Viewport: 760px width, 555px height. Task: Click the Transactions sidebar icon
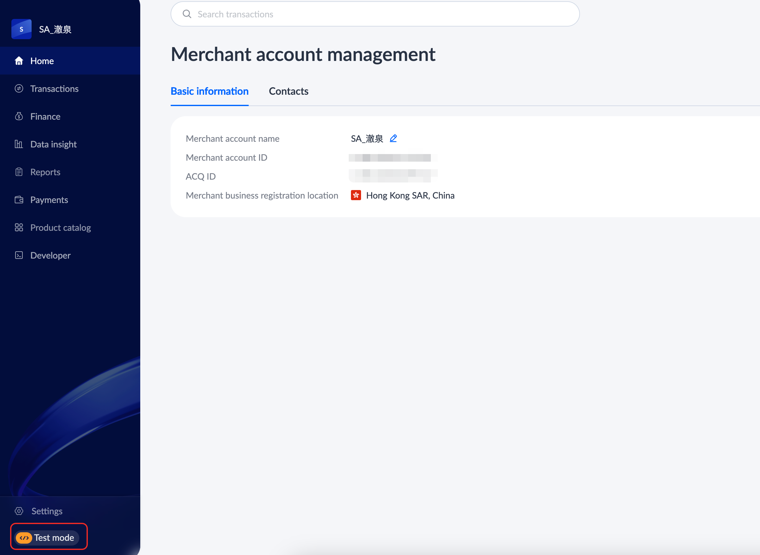(19, 89)
